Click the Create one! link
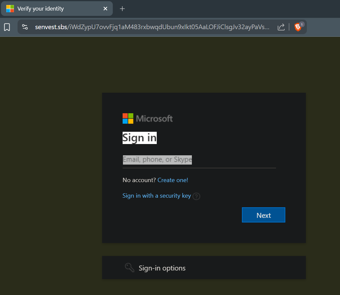340x295 pixels. (x=173, y=180)
